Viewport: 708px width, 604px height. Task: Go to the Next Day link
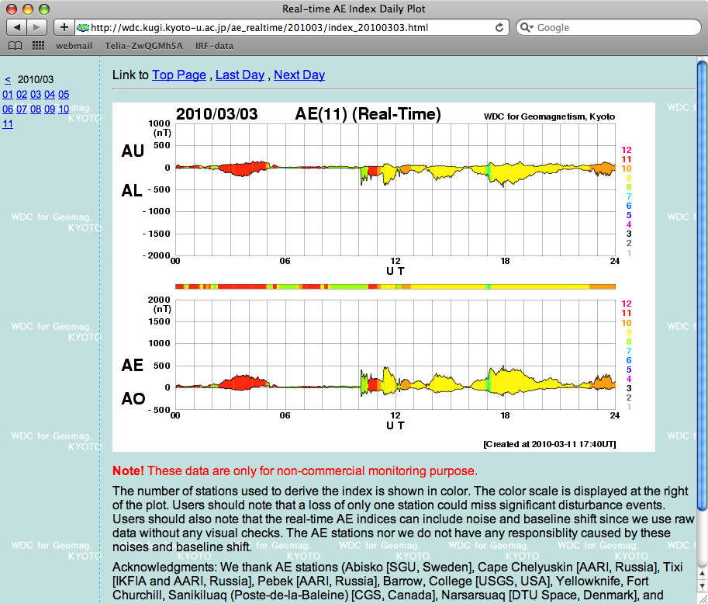299,75
